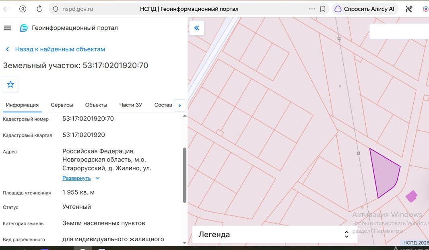
Task: Click the НСПД 2026 attribution on map
Action: pos(416,243)
